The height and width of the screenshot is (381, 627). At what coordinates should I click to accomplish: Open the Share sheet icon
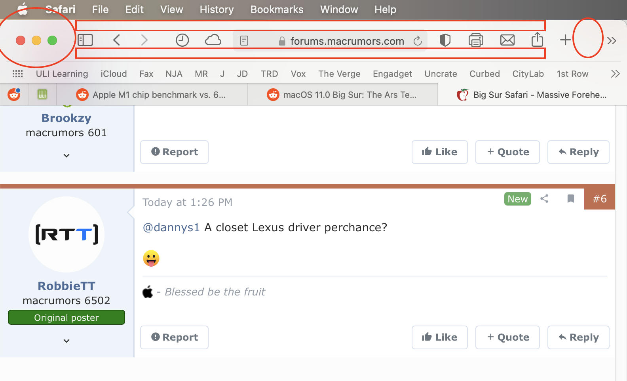pos(537,40)
